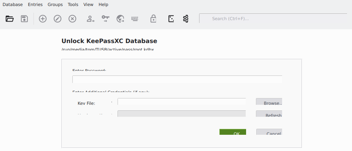Select the root.kdbx file path text
This screenshot has height=151, width=352.
click(108, 49)
